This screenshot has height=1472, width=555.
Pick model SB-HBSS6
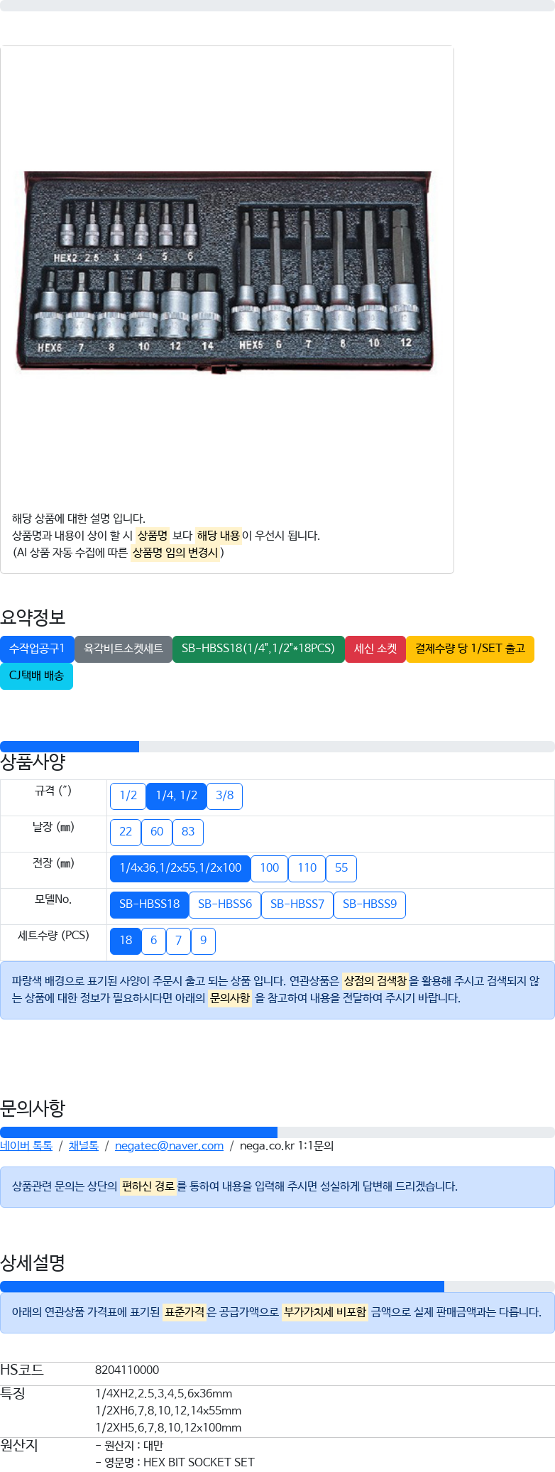pyautogui.click(x=225, y=904)
